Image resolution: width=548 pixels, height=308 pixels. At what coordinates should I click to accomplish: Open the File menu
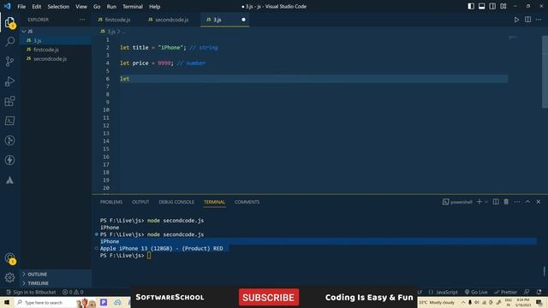click(x=21, y=6)
